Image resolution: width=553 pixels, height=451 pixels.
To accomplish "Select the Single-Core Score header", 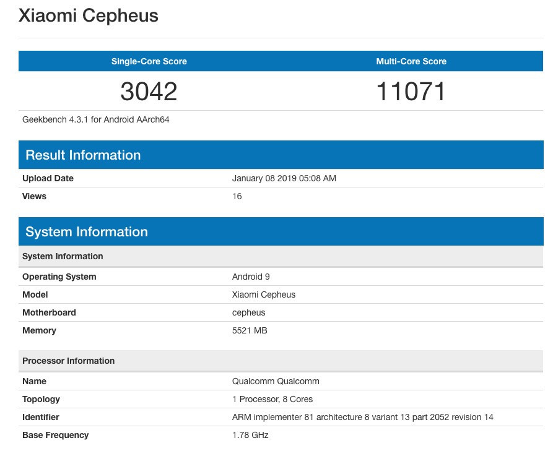I will (x=149, y=61).
